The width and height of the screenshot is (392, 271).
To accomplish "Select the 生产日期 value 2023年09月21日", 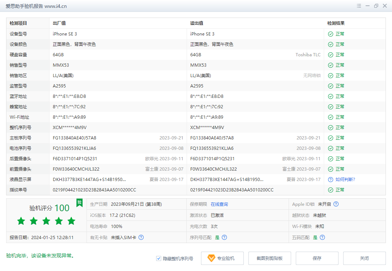I will pos(127,204).
